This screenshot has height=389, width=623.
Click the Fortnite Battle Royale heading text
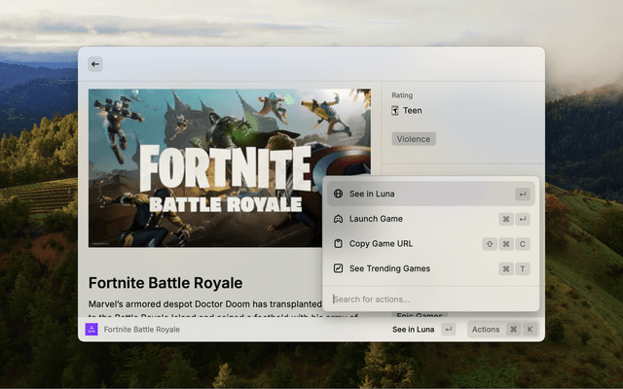pyautogui.click(x=165, y=283)
